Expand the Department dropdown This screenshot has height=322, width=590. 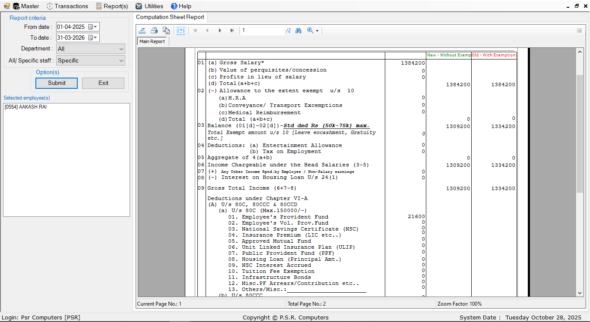click(121, 49)
